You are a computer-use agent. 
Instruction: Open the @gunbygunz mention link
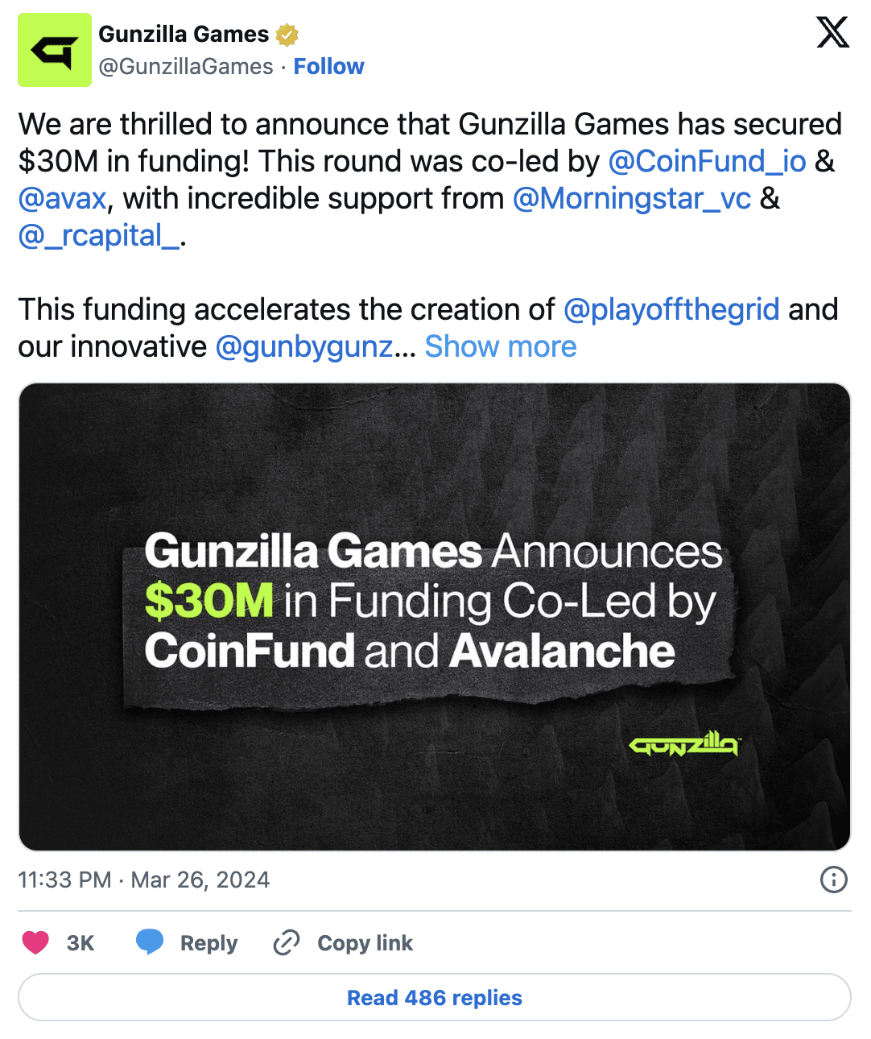(304, 346)
